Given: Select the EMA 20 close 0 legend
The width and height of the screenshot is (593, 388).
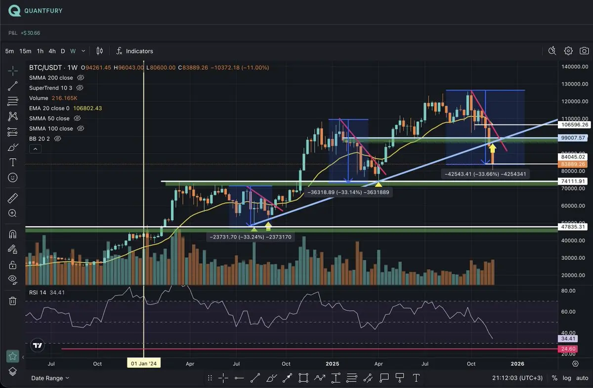Looking at the screenshot, I should pos(49,108).
